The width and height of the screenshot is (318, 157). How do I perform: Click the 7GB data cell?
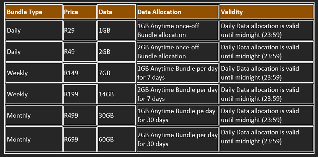click(x=105, y=73)
